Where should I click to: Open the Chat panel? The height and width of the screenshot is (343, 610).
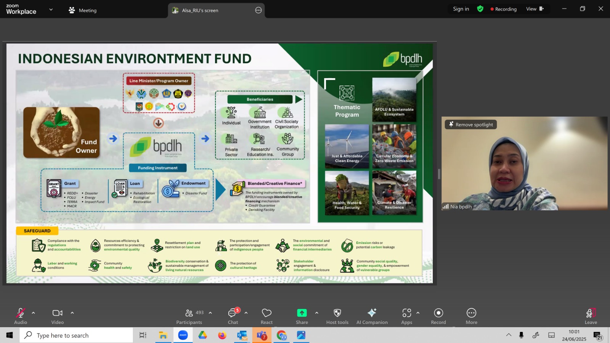233,316
